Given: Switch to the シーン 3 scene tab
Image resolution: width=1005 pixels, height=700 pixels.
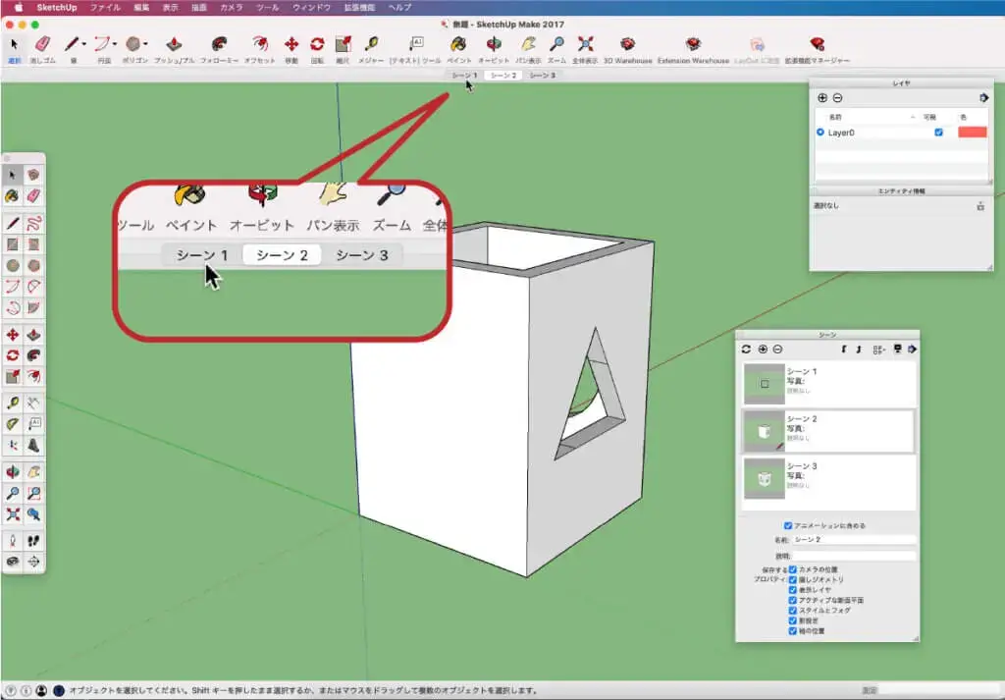Looking at the screenshot, I should (541, 75).
